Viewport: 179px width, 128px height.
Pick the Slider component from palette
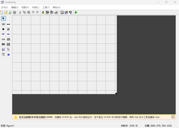pyautogui.click(x=8, y=24)
